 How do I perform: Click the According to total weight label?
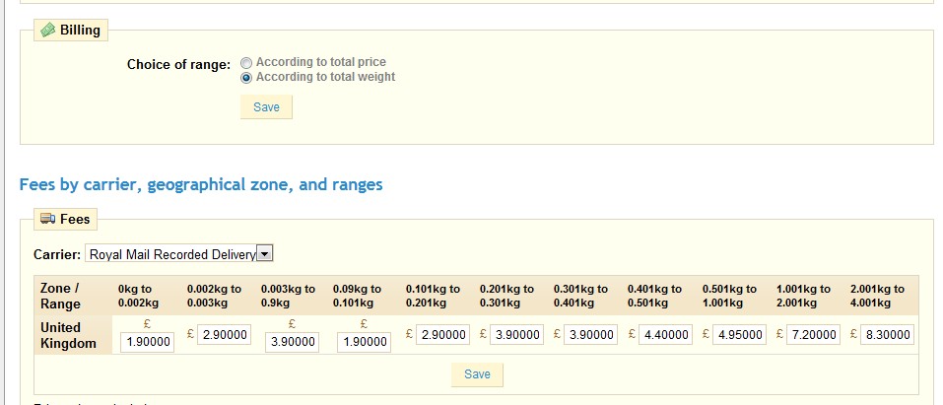[x=325, y=77]
